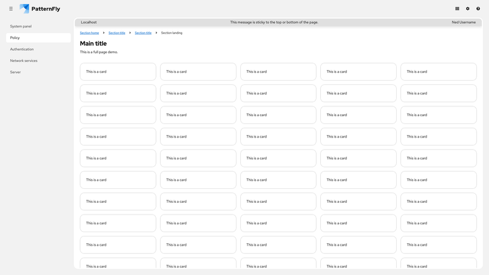The image size is (489, 275).
Task: Click the Section home breadcrumb link
Action: [x=89, y=33]
